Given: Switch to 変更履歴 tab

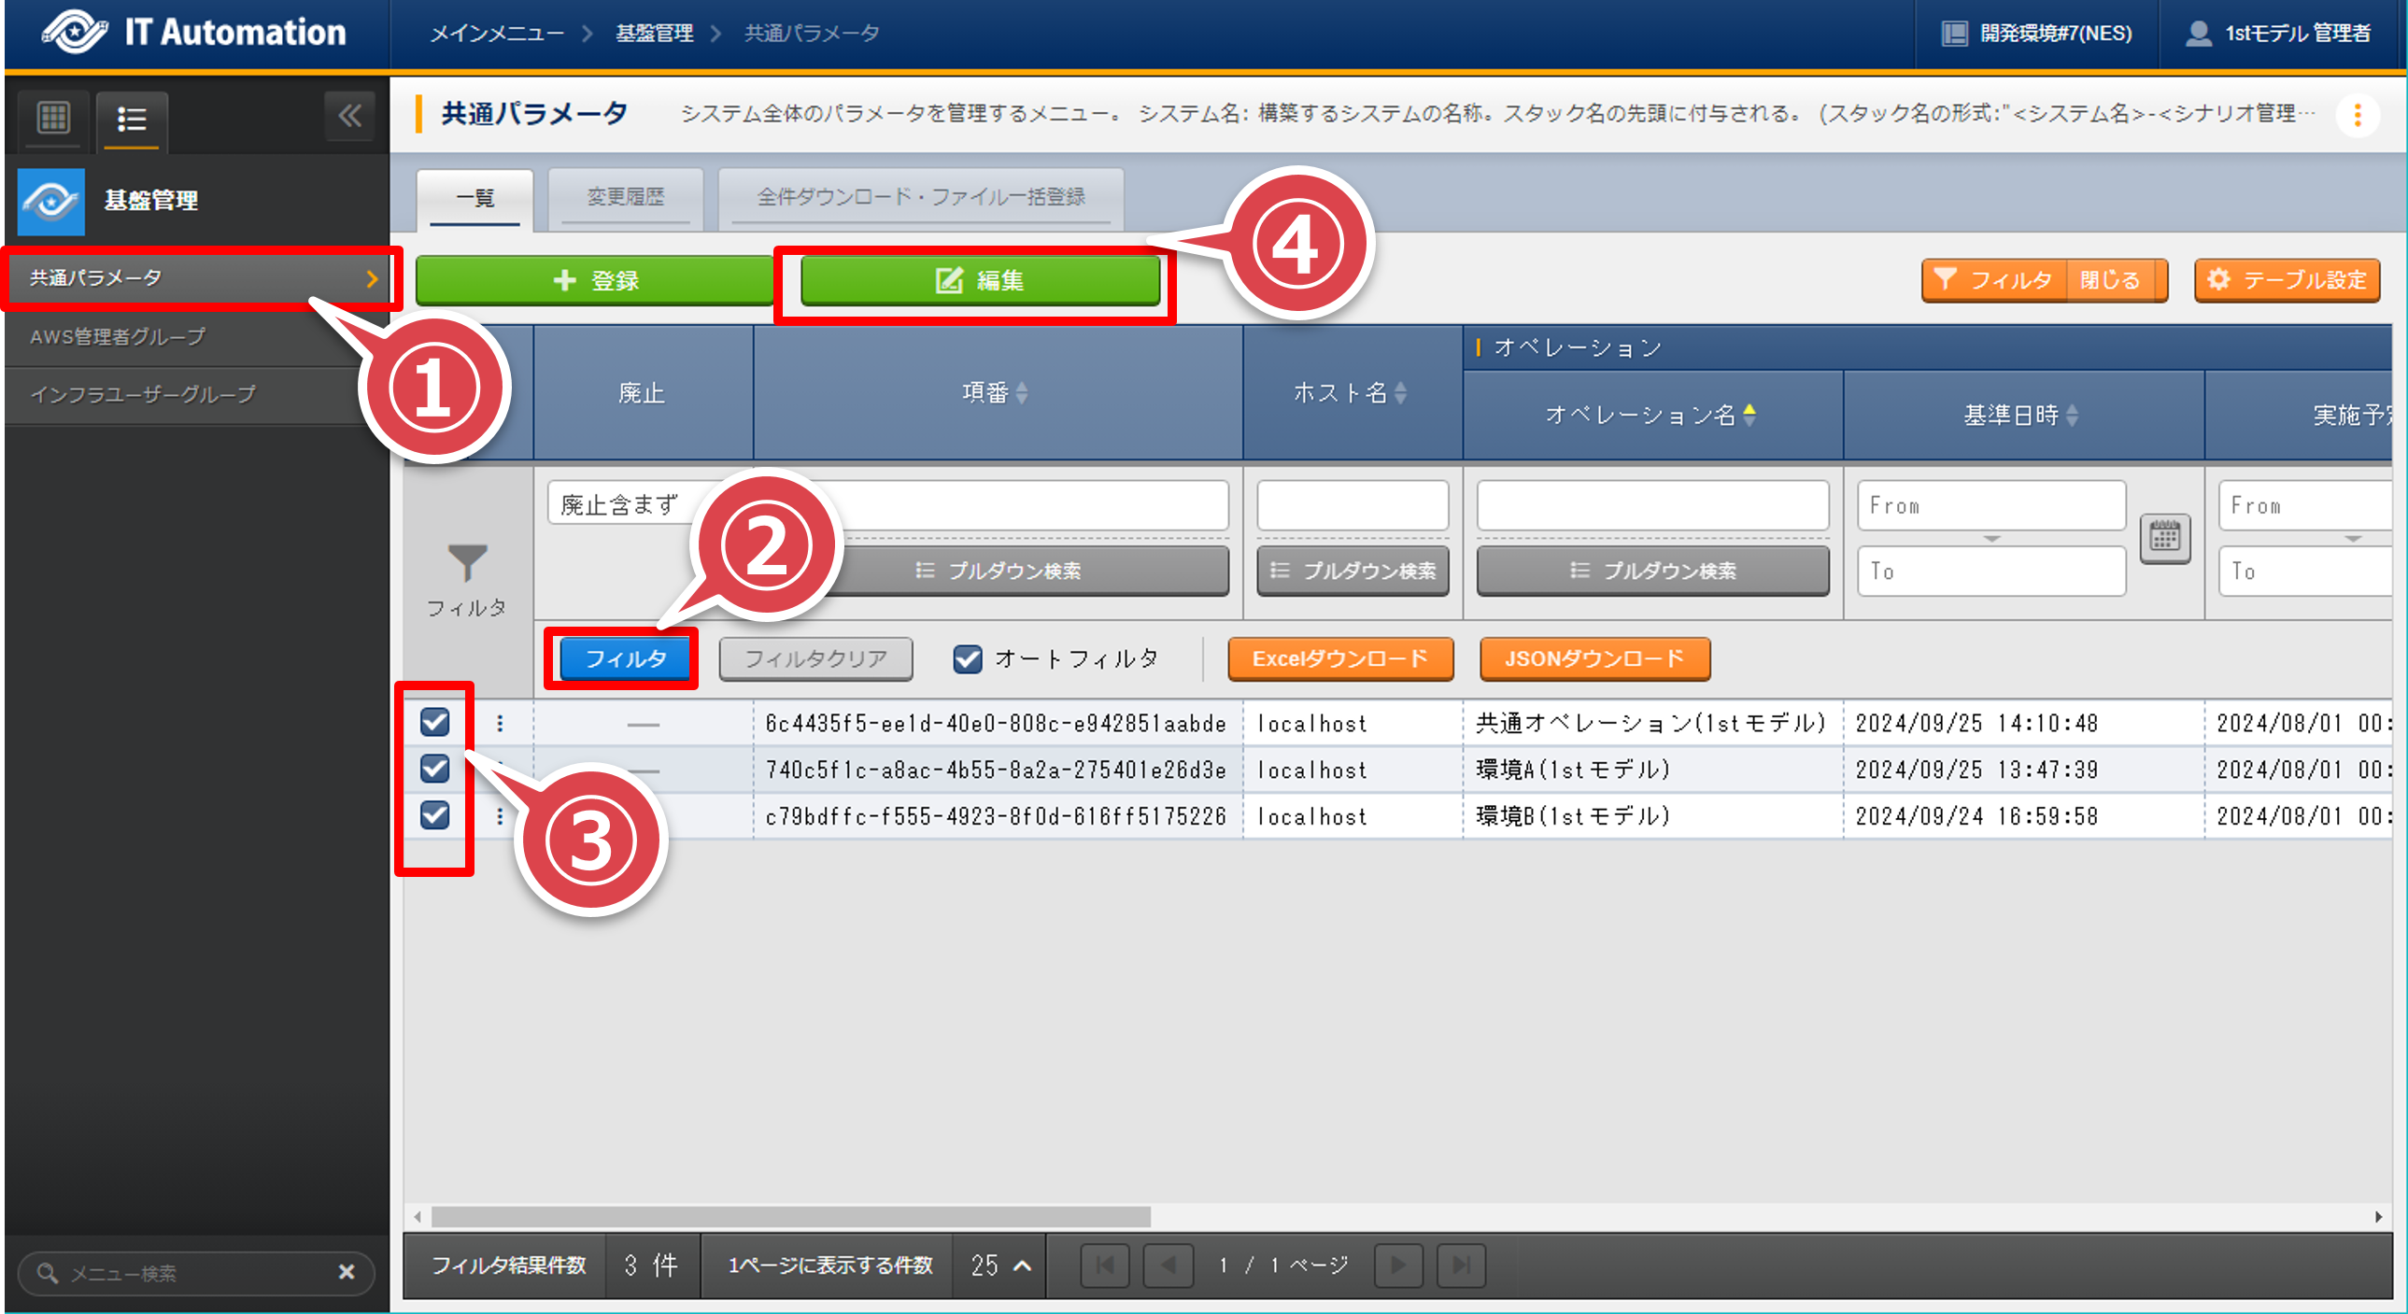Looking at the screenshot, I should click(x=626, y=197).
